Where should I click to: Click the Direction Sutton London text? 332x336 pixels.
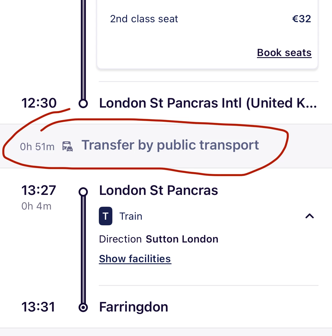click(x=159, y=239)
